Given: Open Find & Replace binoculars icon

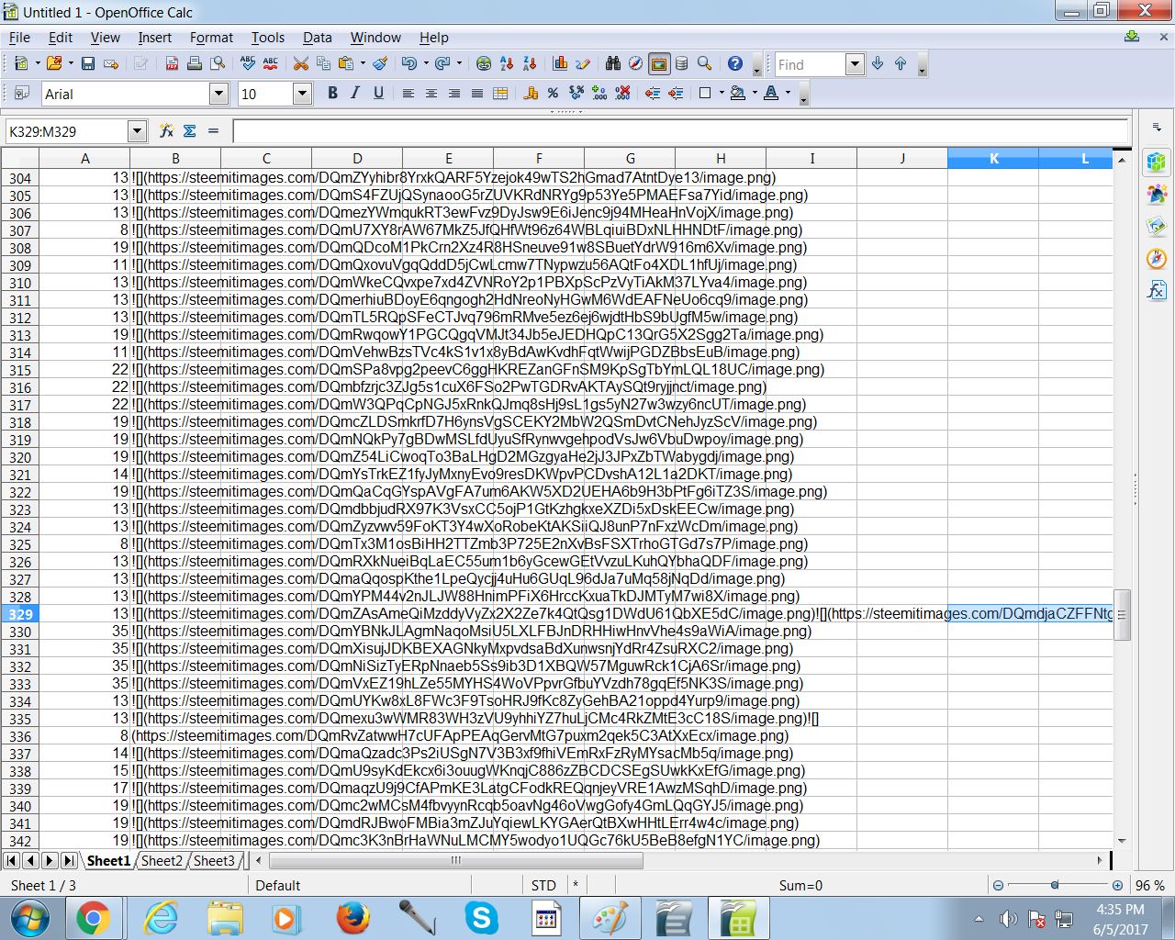Looking at the screenshot, I should click(613, 63).
